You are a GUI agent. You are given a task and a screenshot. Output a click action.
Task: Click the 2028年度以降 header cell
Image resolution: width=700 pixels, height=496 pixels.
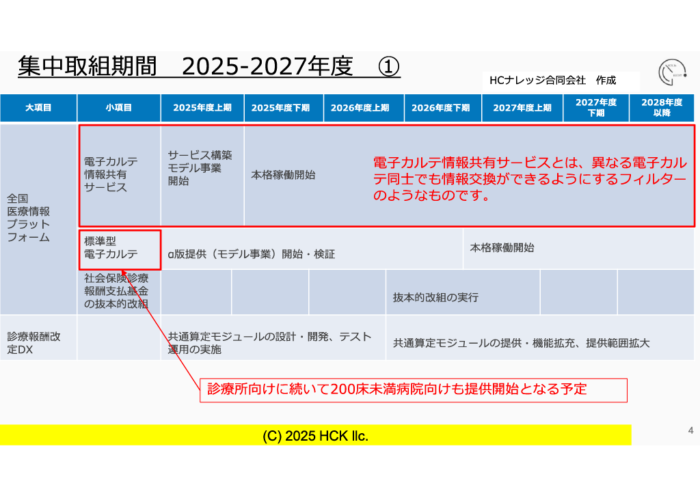(661, 108)
